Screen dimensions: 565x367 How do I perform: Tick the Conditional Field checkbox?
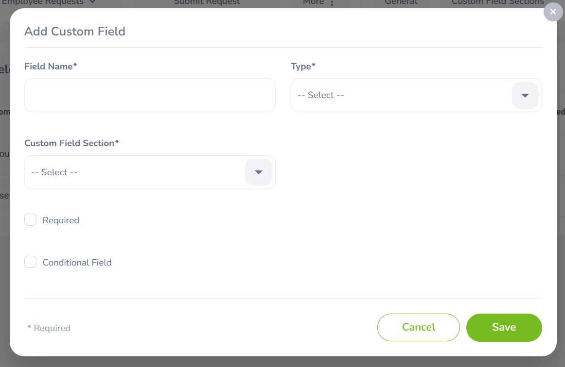(31, 263)
